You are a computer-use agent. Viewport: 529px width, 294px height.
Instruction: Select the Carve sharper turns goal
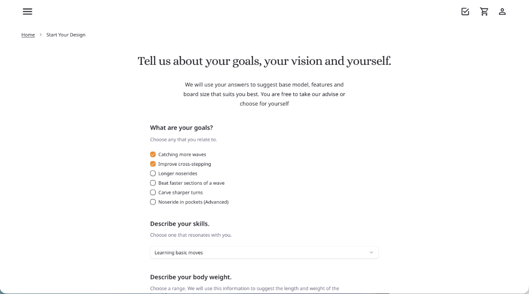pos(153,192)
